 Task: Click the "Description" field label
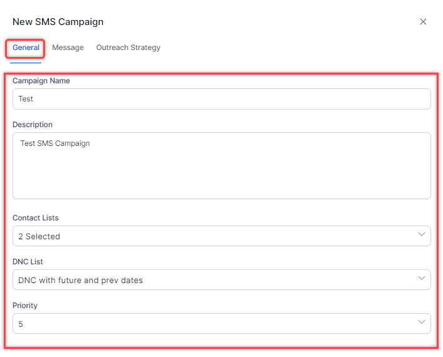pos(33,125)
